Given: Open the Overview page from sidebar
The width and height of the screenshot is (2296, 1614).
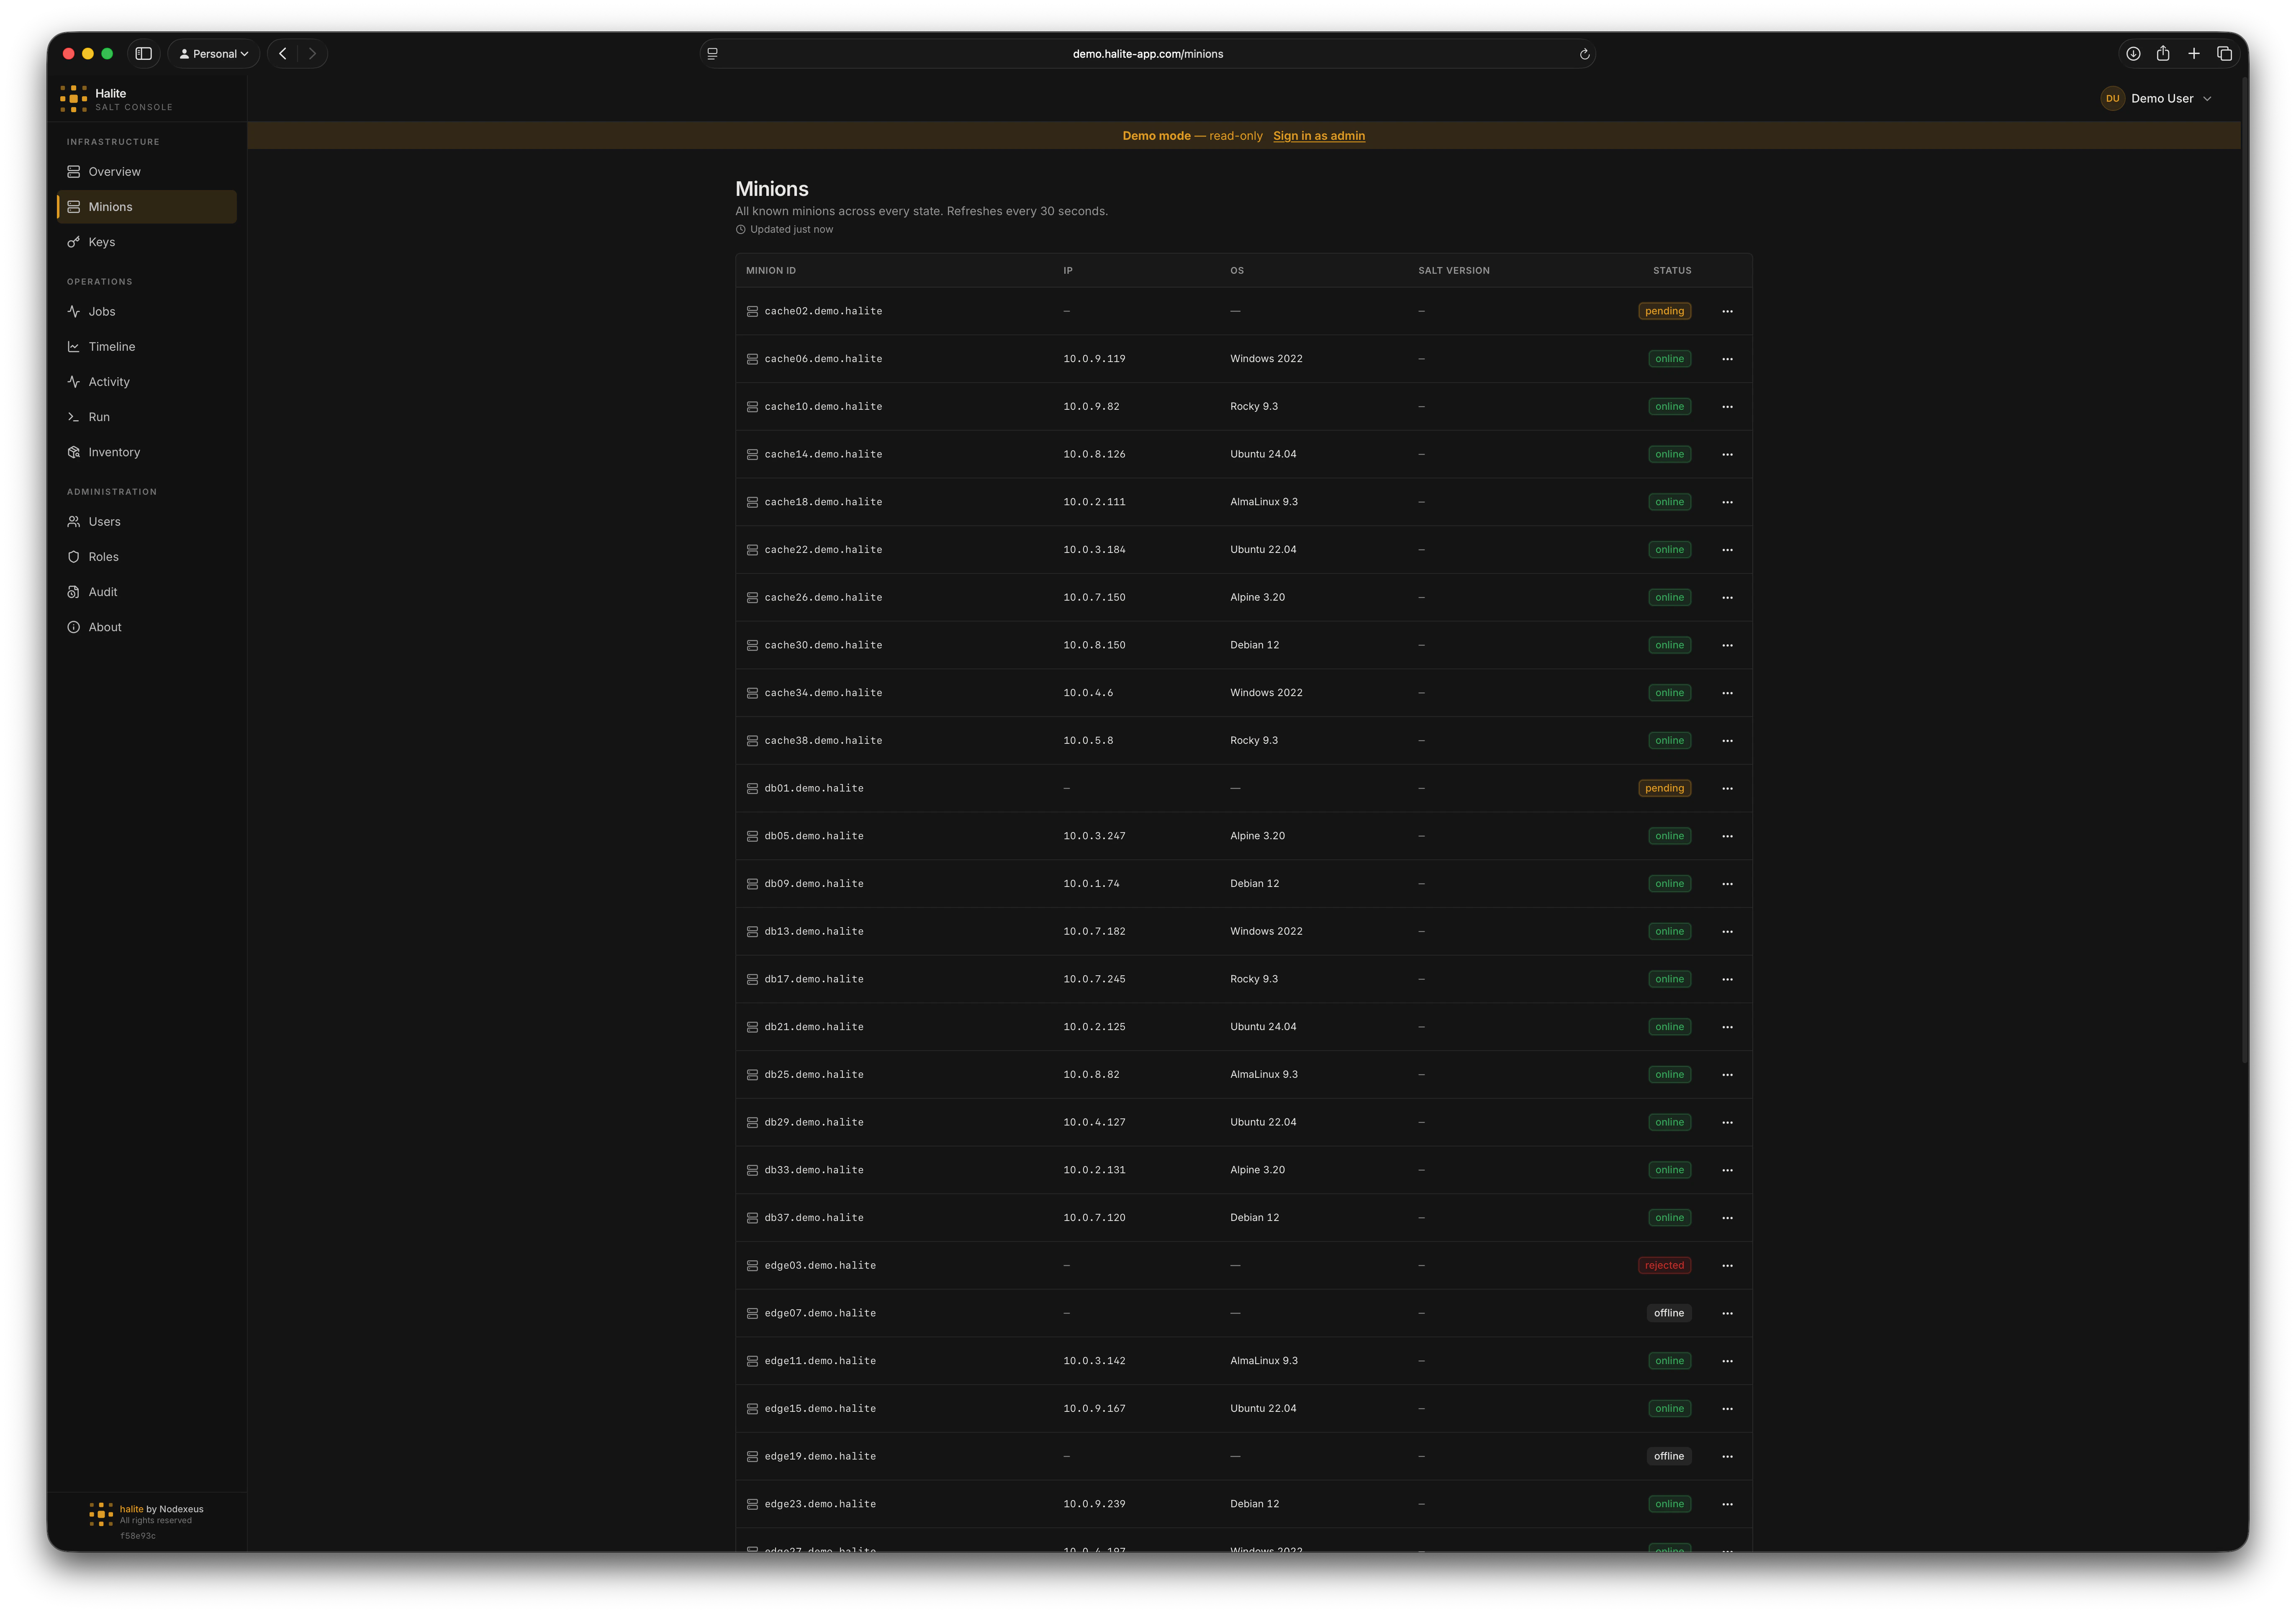Looking at the screenshot, I should click(147, 172).
